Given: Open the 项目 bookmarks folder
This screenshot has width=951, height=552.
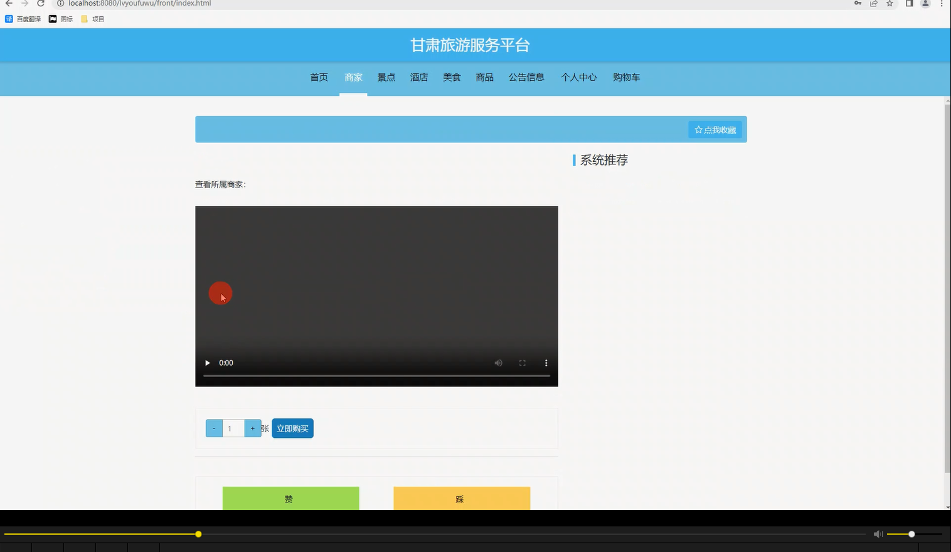Looking at the screenshot, I should point(93,19).
